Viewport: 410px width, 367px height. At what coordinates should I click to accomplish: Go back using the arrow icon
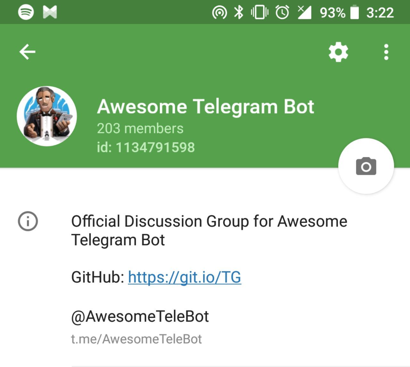[27, 52]
